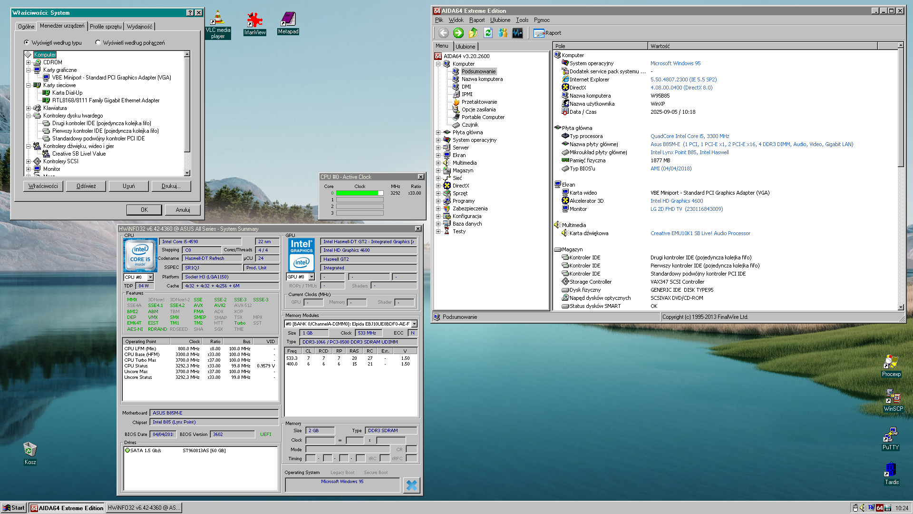Image resolution: width=913 pixels, height=514 pixels.
Task: Open the CPU #0 selector dropdown in HWiNFO
Action: tap(150, 277)
